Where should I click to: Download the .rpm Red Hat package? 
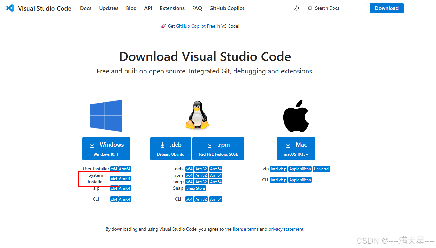[x=218, y=149]
